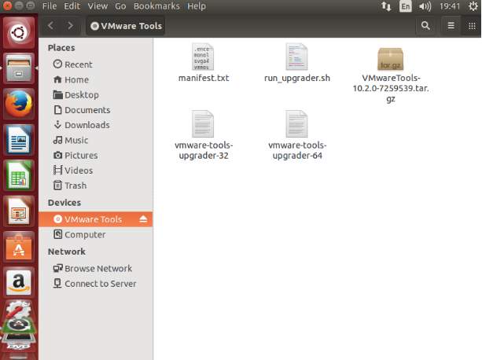Screen dimensions: 482x360
Task: Open the Help menu
Action: point(197,6)
